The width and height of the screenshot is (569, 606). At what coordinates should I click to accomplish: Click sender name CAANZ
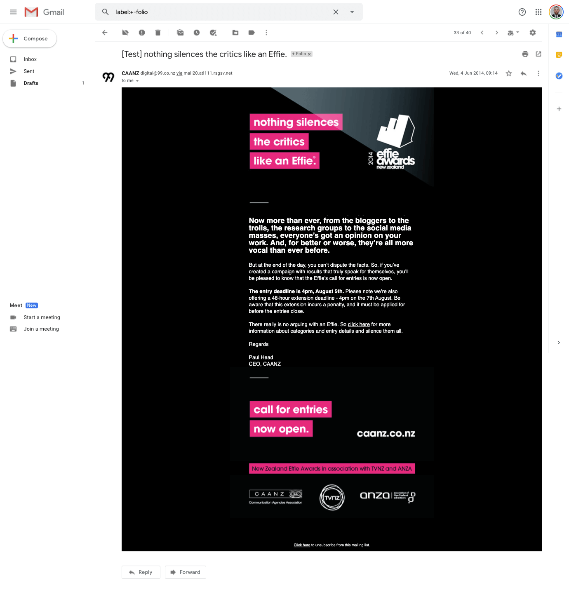(130, 73)
